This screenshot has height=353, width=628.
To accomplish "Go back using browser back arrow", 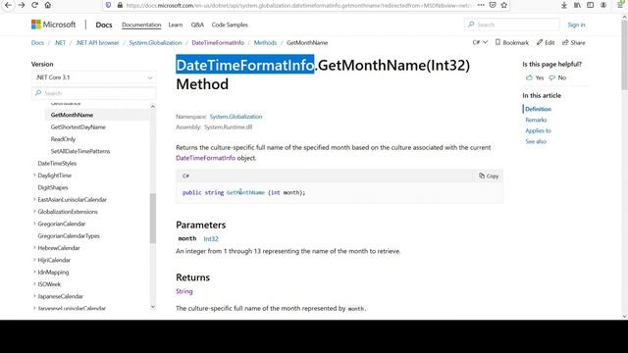I will click(x=9, y=5).
